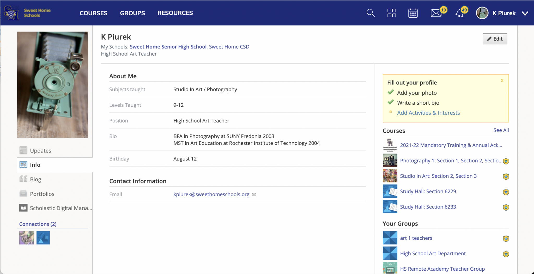The width and height of the screenshot is (534, 274).
Task: Open the messages envelope icon
Action: (436, 13)
